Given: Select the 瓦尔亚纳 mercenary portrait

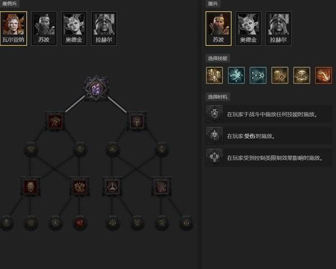Looking at the screenshot, I should click(x=13, y=29).
